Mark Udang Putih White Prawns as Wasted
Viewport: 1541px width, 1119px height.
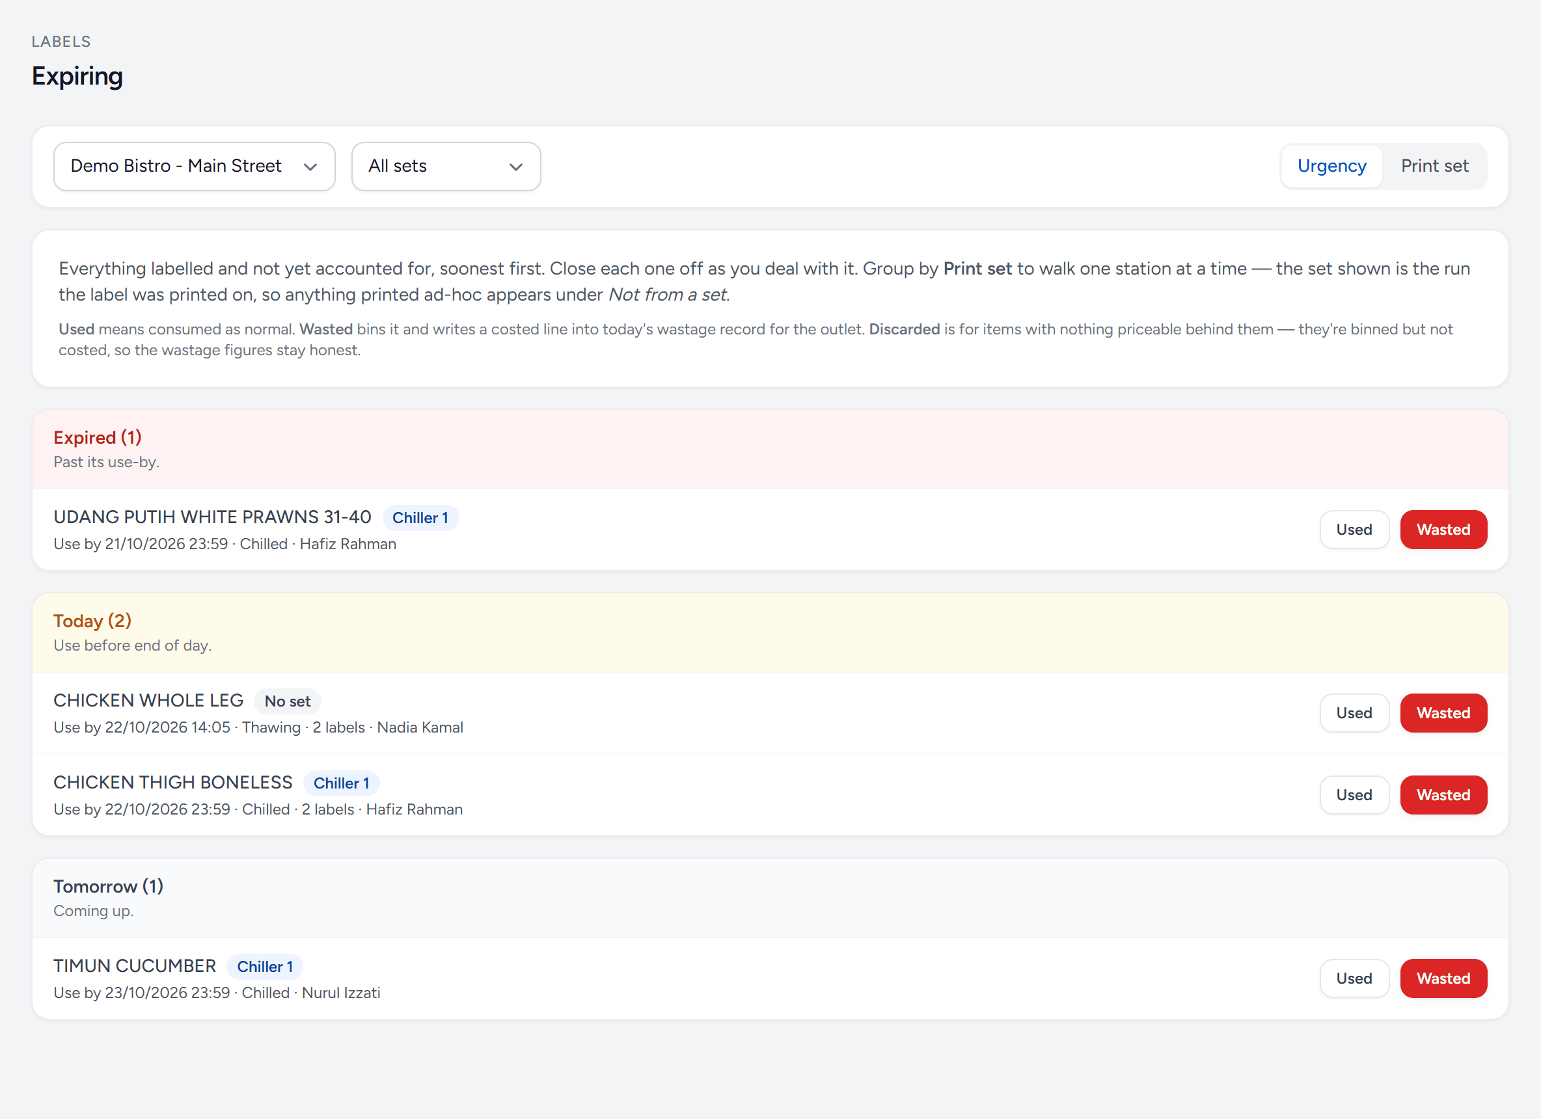pyautogui.click(x=1443, y=530)
